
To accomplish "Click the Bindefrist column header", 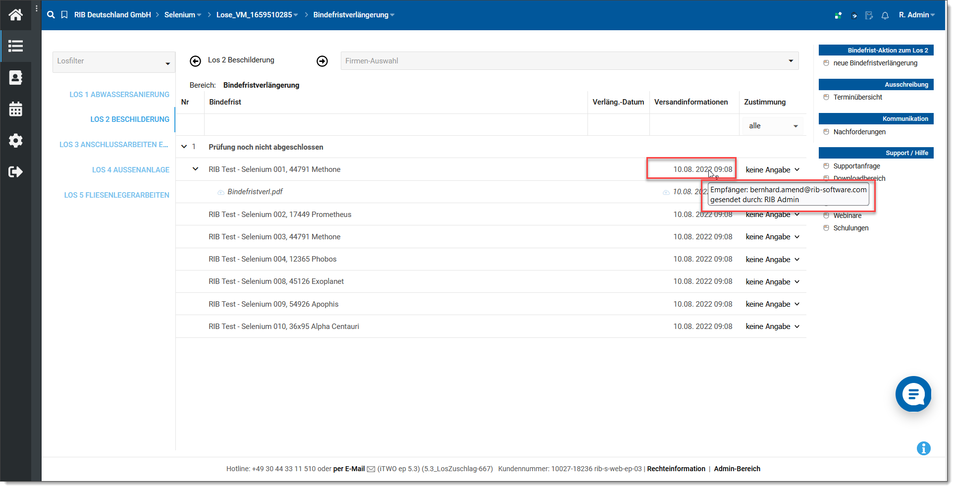I will click(x=225, y=102).
